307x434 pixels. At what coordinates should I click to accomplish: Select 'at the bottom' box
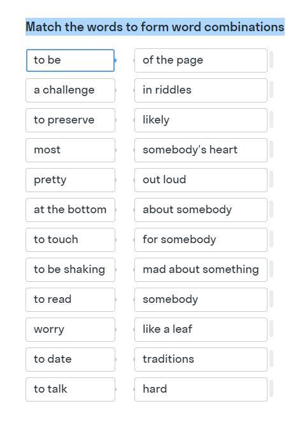70,210
